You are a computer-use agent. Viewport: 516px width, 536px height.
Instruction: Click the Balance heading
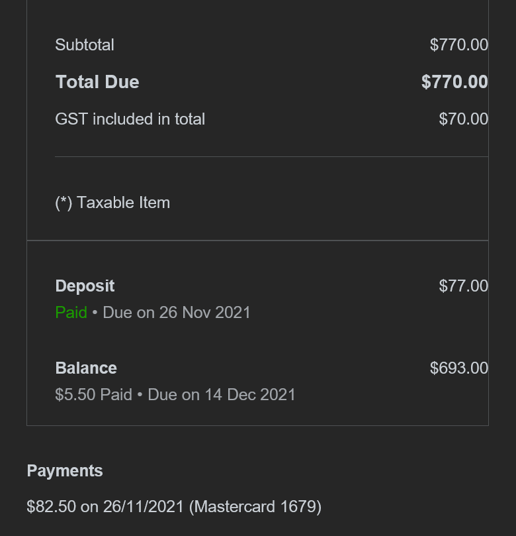pyautogui.click(x=86, y=368)
